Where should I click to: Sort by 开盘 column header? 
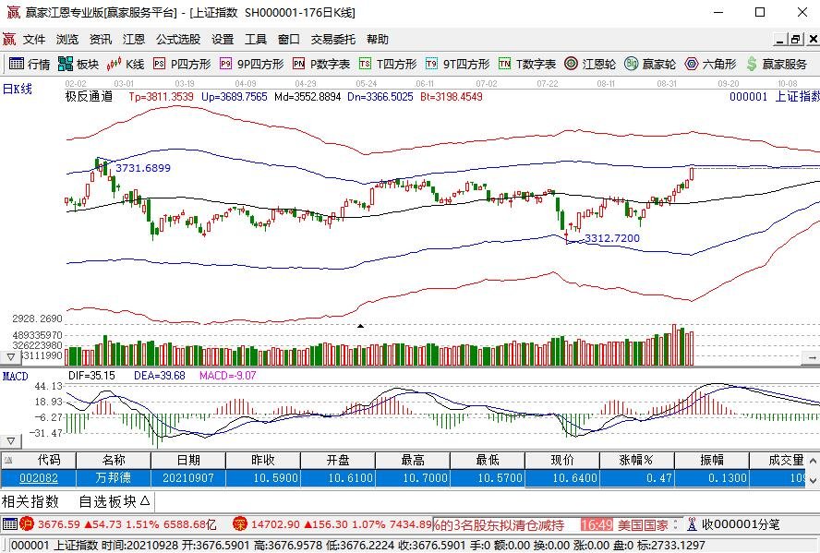tap(338, 460)
